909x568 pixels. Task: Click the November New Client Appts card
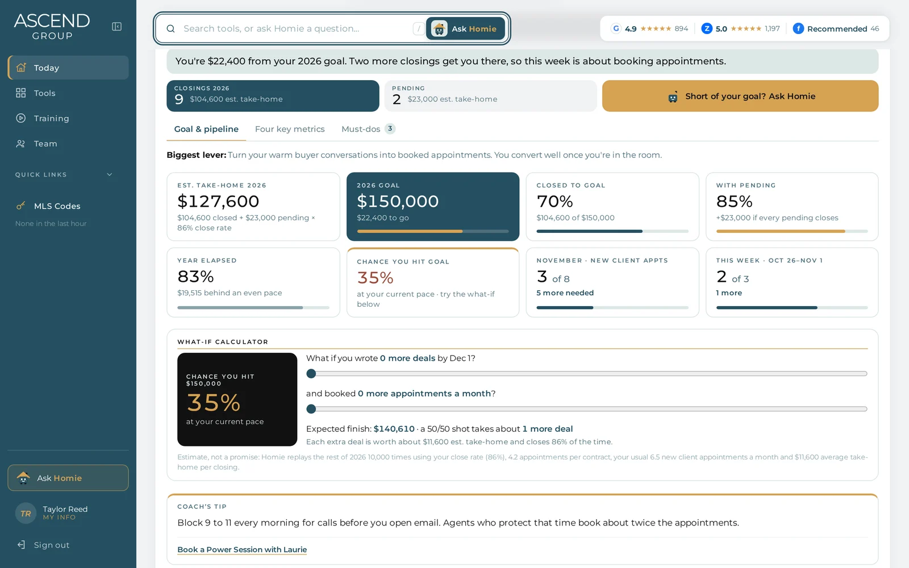(612, 282)
